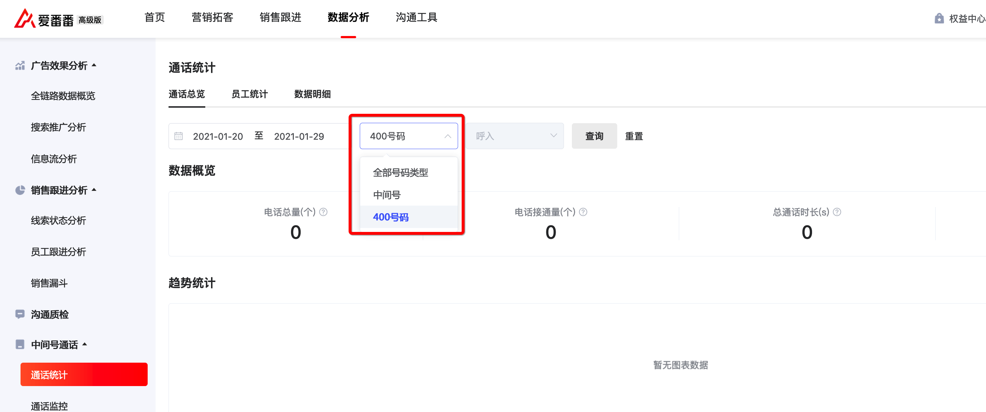The width and height of the screenshot is (986, 412).
Task: Collapse the 中间号通话 section arrow
Action: coord(85,344)
